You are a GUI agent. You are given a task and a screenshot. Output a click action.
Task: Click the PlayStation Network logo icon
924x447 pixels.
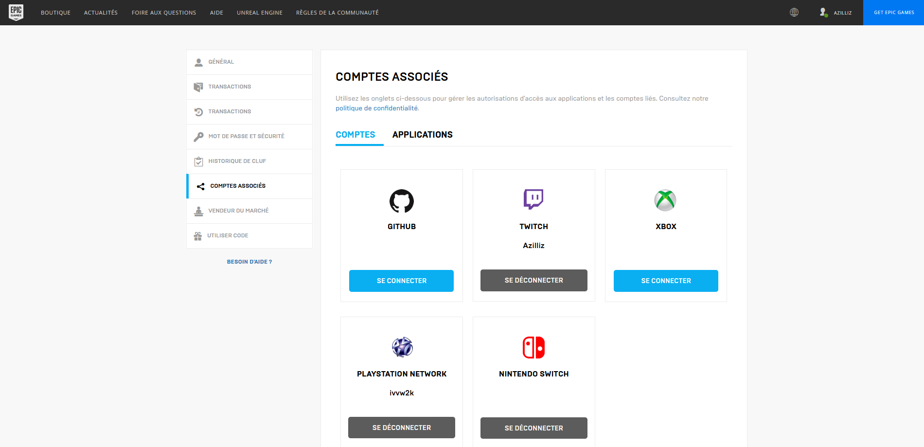(x=401, y=348)
